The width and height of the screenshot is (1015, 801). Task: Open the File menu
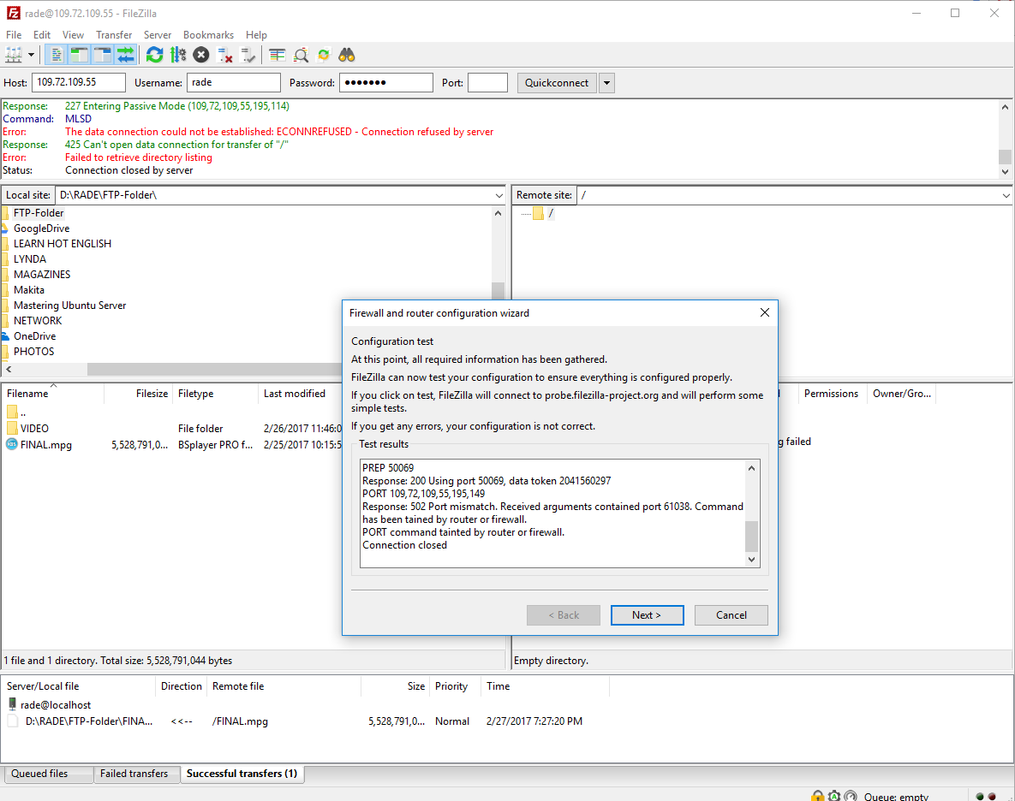pos(14,35)
